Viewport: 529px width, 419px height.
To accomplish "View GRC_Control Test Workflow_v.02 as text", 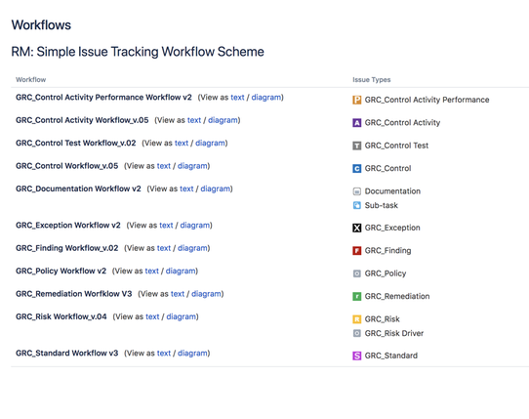I will (182, 144).
